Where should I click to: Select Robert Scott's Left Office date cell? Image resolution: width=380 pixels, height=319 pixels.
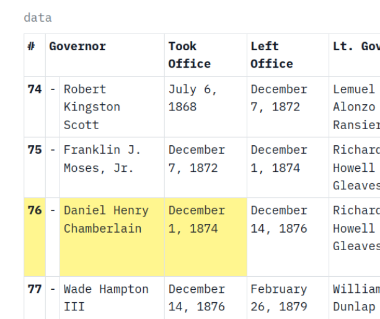click(279, 98)
